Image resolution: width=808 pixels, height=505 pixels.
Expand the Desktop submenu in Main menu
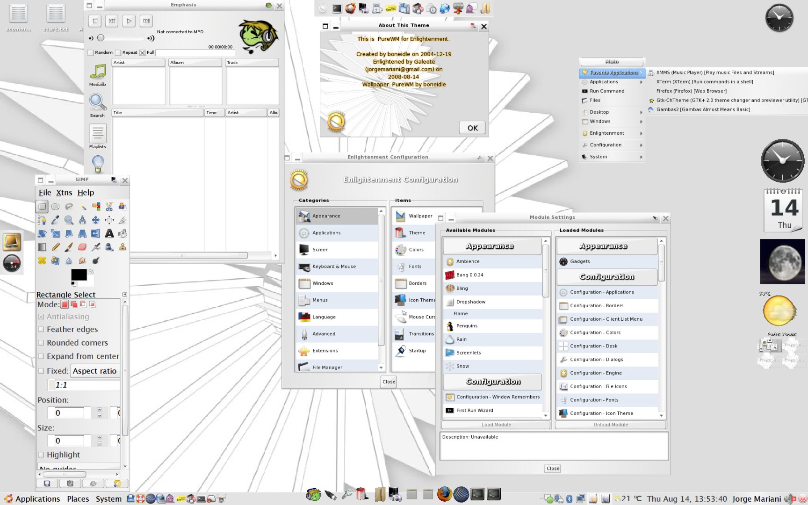point(613,112)
